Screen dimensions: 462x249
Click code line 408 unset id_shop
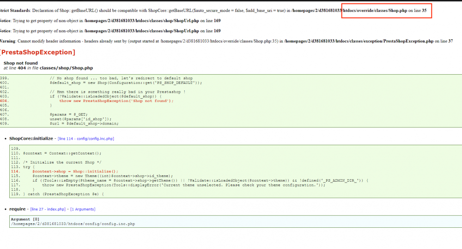80,119
